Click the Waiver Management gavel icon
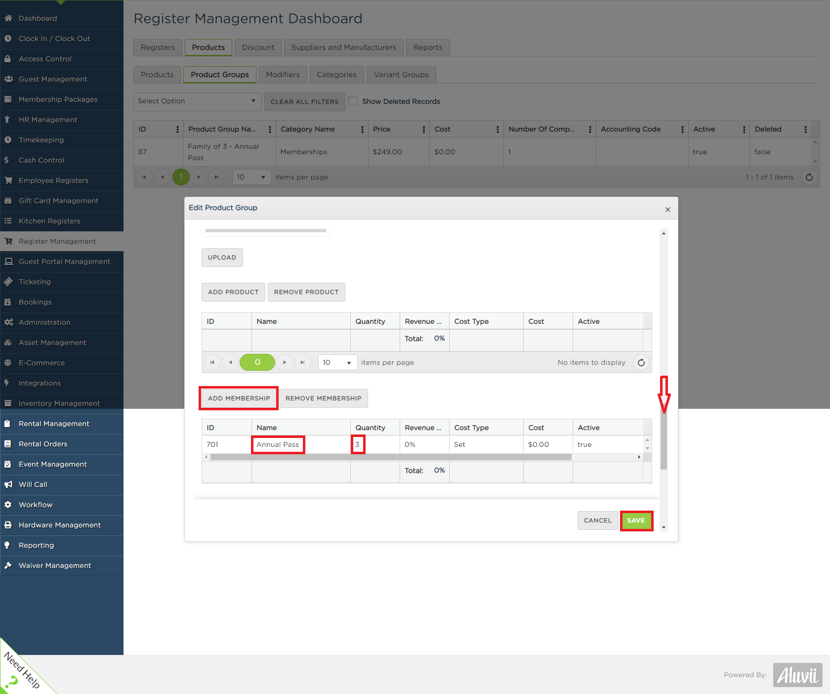This screenshot has width=830, height=694. point(8,565)
